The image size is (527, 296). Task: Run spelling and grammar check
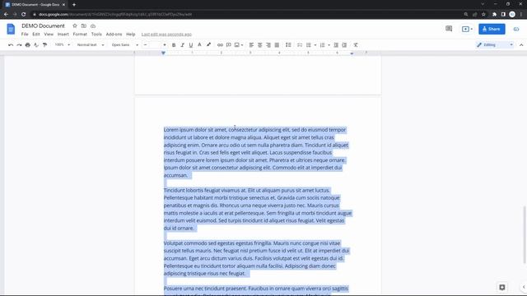coord(36,45)
